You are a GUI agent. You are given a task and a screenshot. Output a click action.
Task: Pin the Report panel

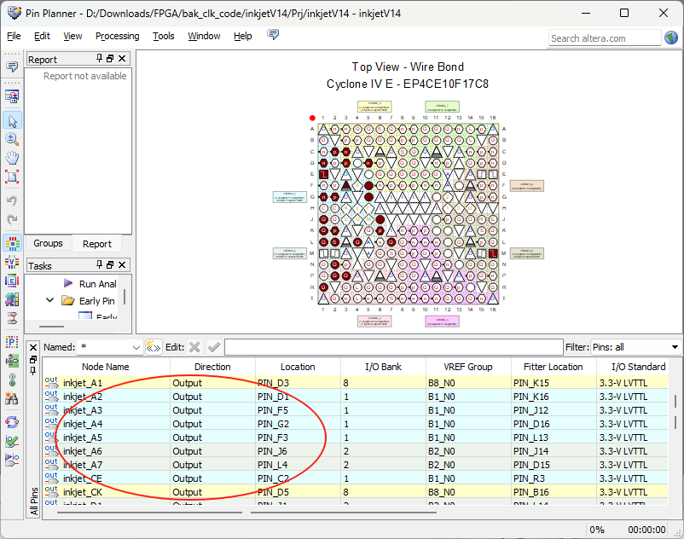pos(100,59)
